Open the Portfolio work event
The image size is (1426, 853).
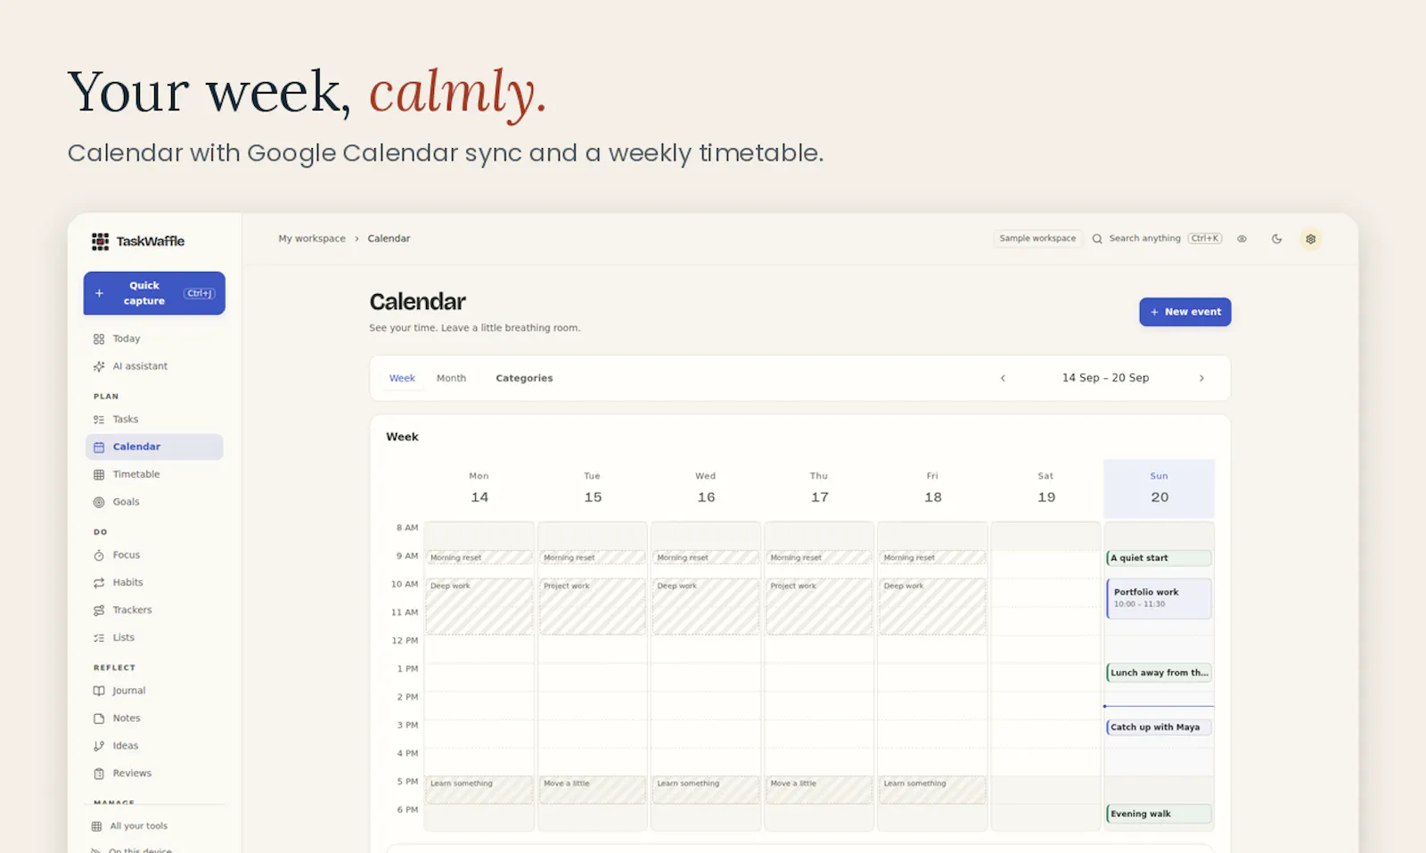(x=1159, y=598)
